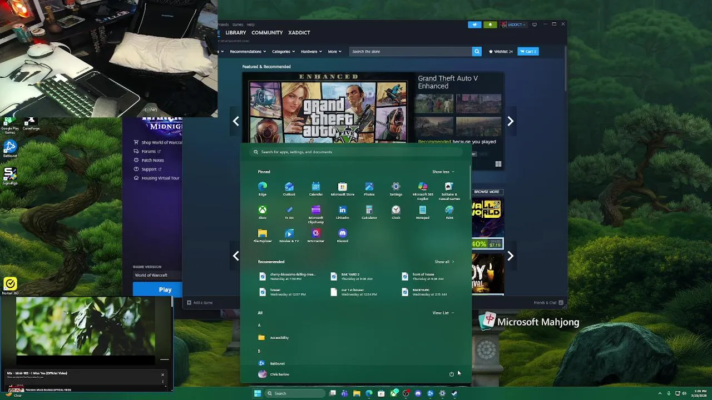
Task: Open Housing Virtual Tour link
Action: point(156,178)
